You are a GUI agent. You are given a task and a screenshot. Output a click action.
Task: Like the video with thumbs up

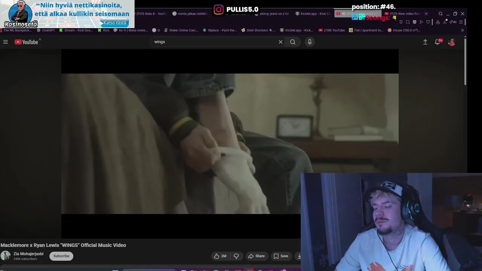(x=220, y=256)
